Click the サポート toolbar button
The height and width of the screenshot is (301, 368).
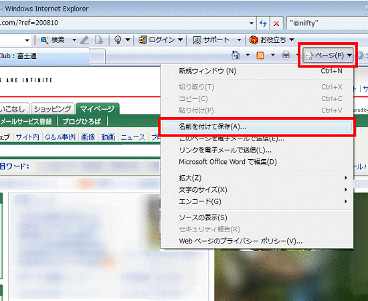211,40
